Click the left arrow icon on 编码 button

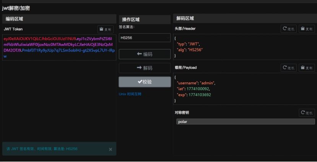tap(139, 54)
